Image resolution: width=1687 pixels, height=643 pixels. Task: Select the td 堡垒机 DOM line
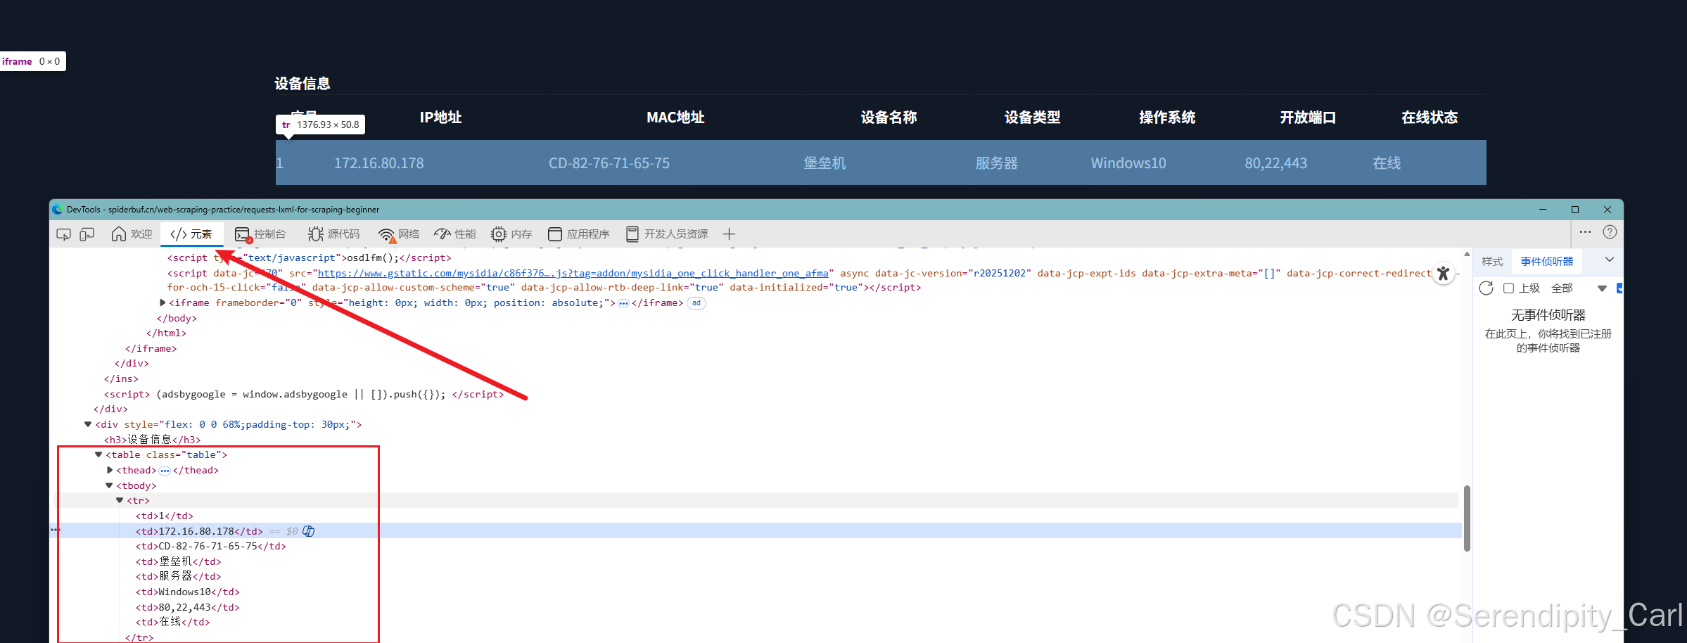pos(179,561)
